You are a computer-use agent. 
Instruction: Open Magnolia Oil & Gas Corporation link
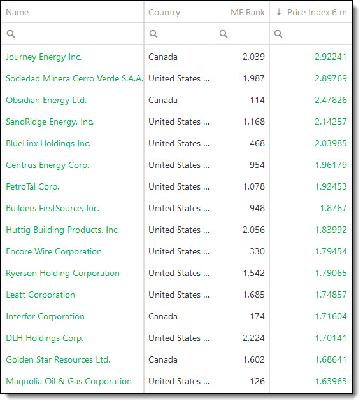coord(69,382)
